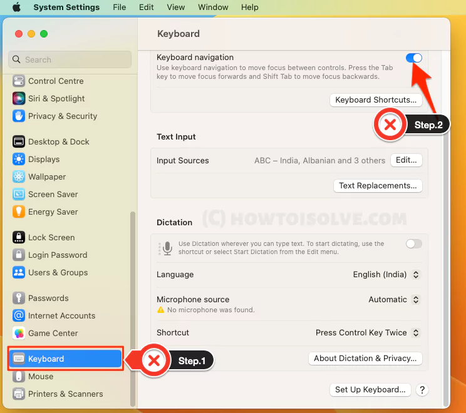The image size is (466, 413).
Task: Click the Lock Screen icon
Action: pyautogui.click(x=19, y=237)
